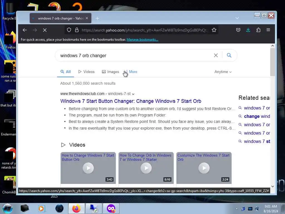Viewport: 285px width, 214px height.
Task: Play 'Customize The Windows 7 Start Orb' video
Action: click(204, 168)
